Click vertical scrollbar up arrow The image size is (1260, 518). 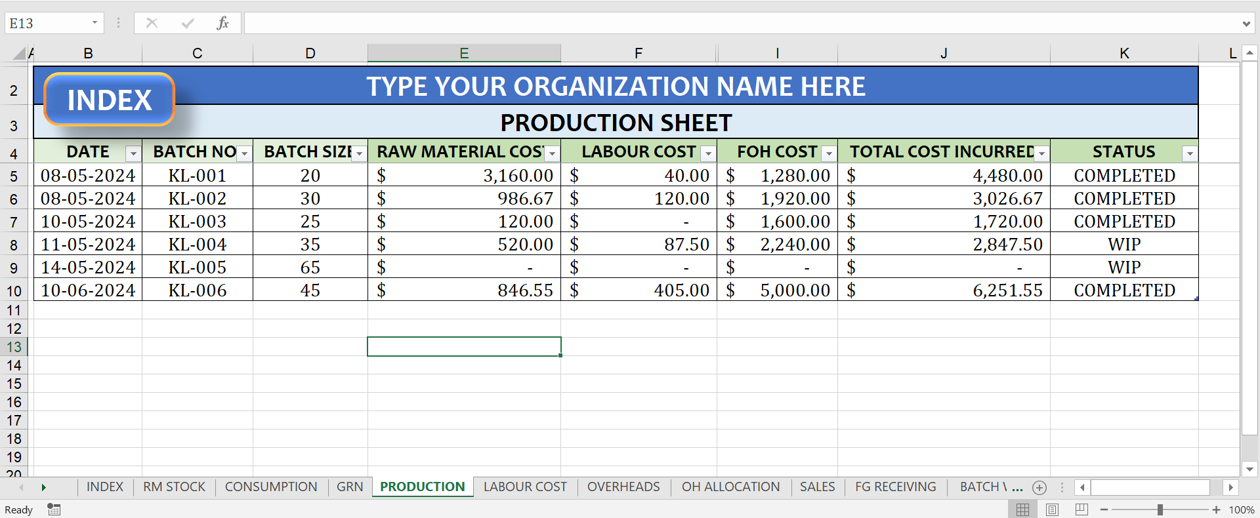click(1249, 53)
